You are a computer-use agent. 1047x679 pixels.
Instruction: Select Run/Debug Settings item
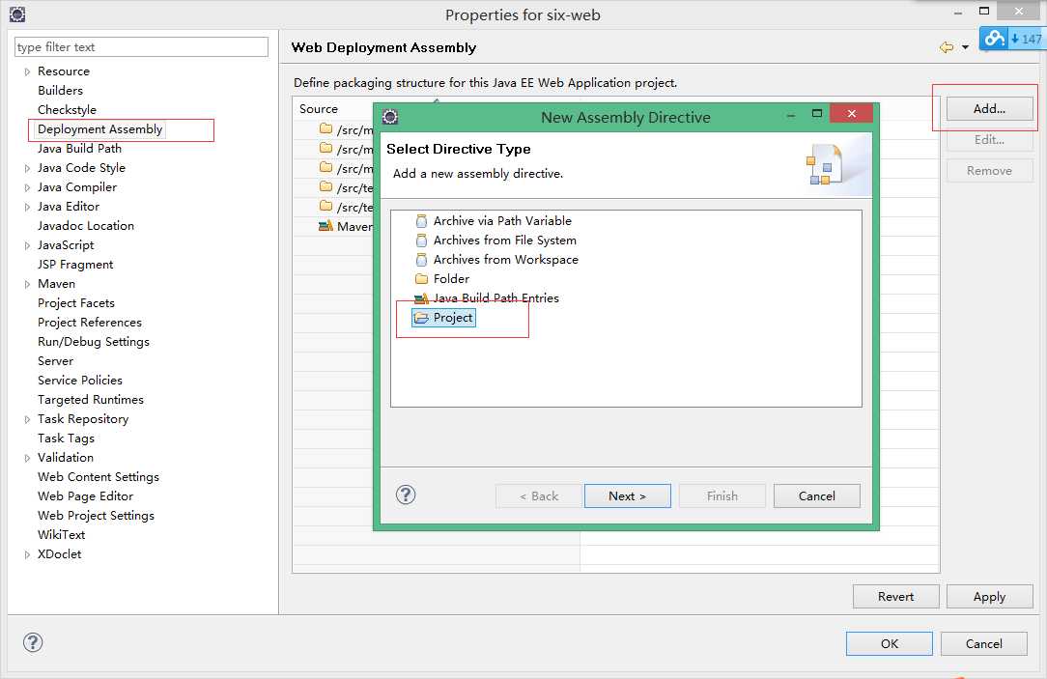94,342
